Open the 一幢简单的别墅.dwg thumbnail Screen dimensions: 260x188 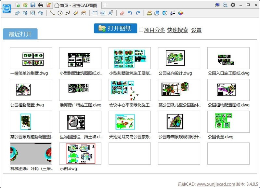tap(31, 58)
